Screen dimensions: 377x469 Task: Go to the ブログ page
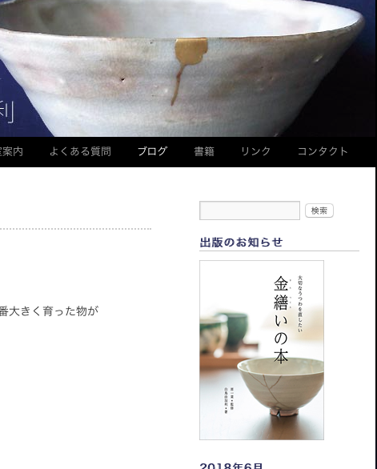pyautogui.click(x=152, y=151)
